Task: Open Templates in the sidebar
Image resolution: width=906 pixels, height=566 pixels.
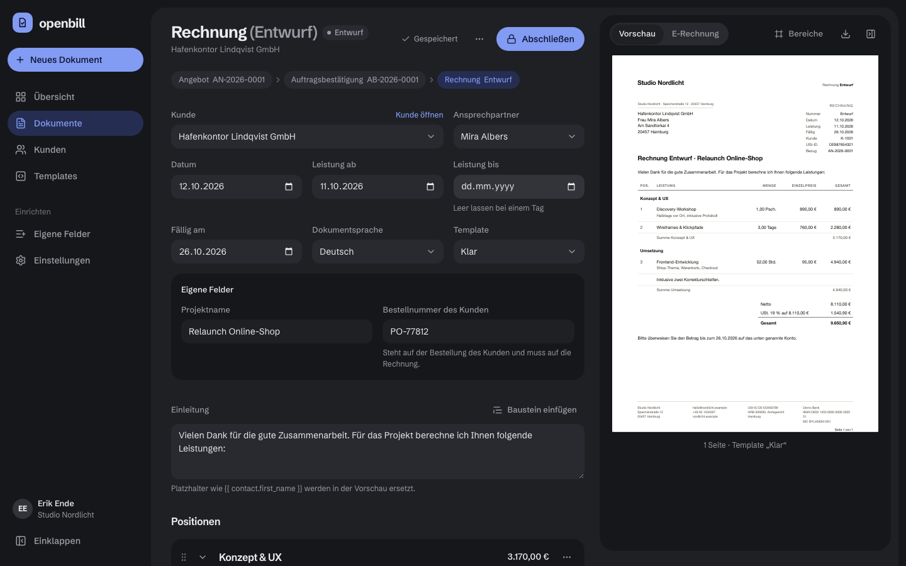Action: click(x=75, y=176)
